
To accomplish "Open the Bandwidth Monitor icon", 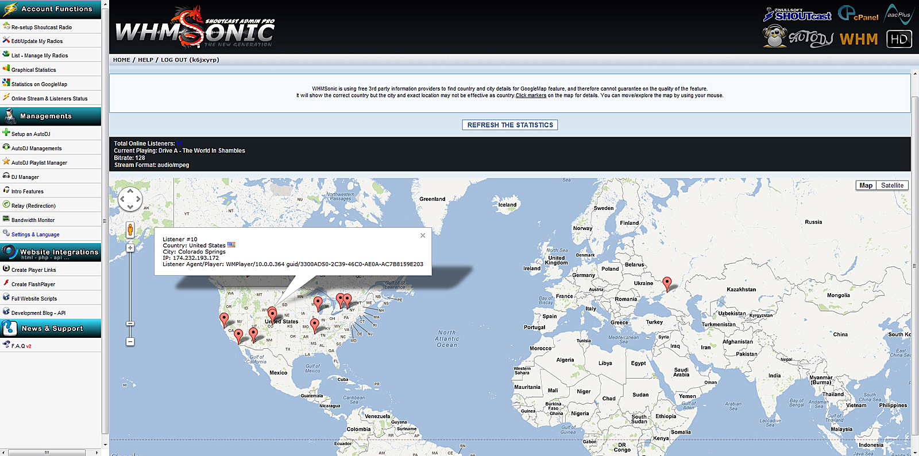I will pyautogui.click(x=6, y=219).
